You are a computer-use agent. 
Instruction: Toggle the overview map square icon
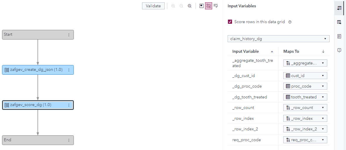pyautogui.click(x=201, y=6)
